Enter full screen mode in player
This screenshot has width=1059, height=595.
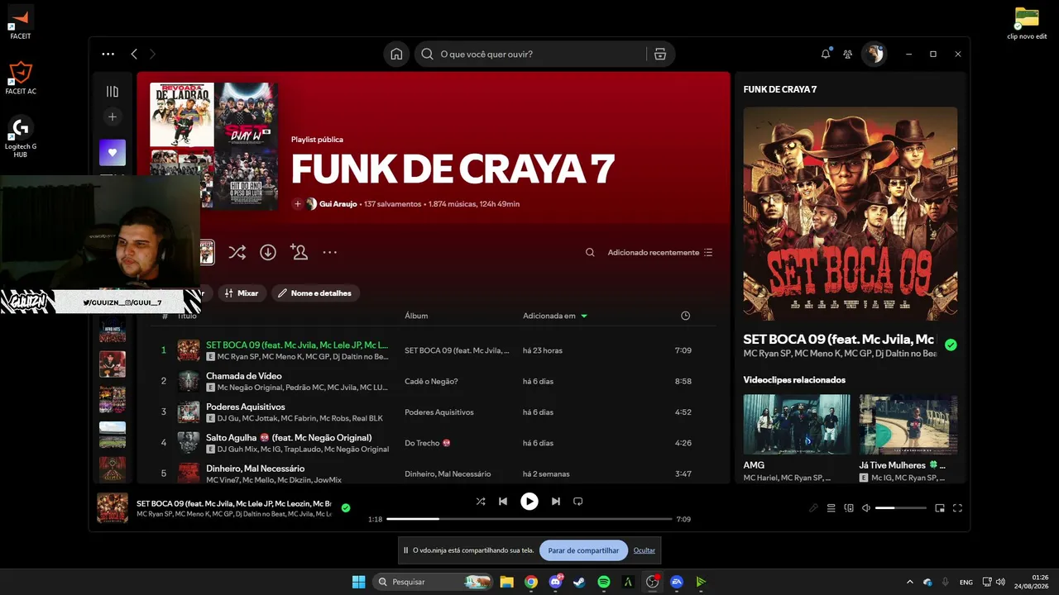coord(958,508)
